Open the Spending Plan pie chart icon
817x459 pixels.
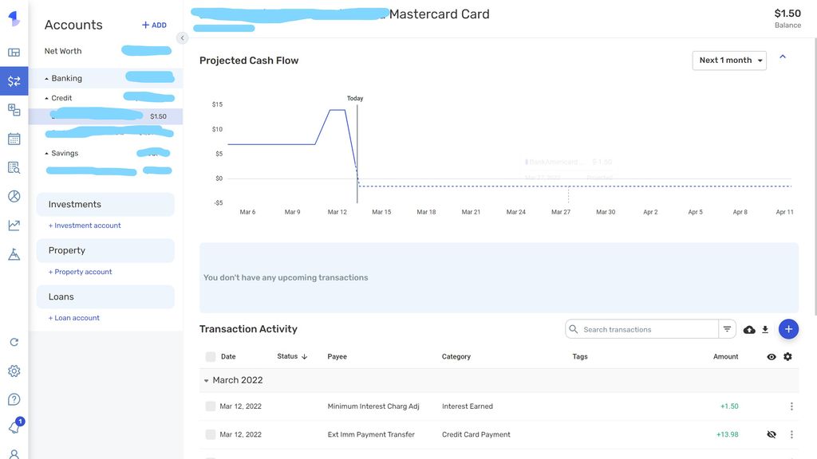click(14, 195)
